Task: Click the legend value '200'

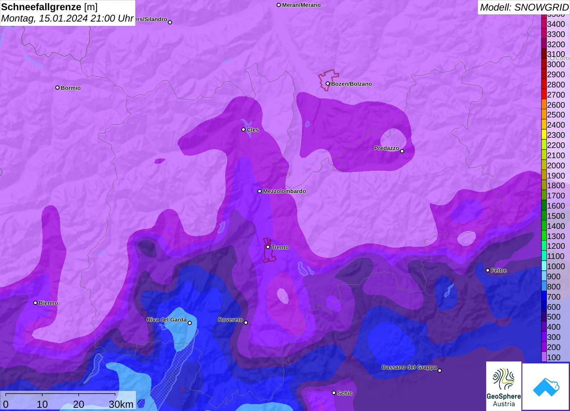Action: 554,347
